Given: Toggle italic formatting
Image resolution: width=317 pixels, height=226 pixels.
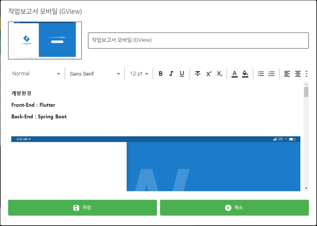Looking at the screenshot, I should 171,74.
